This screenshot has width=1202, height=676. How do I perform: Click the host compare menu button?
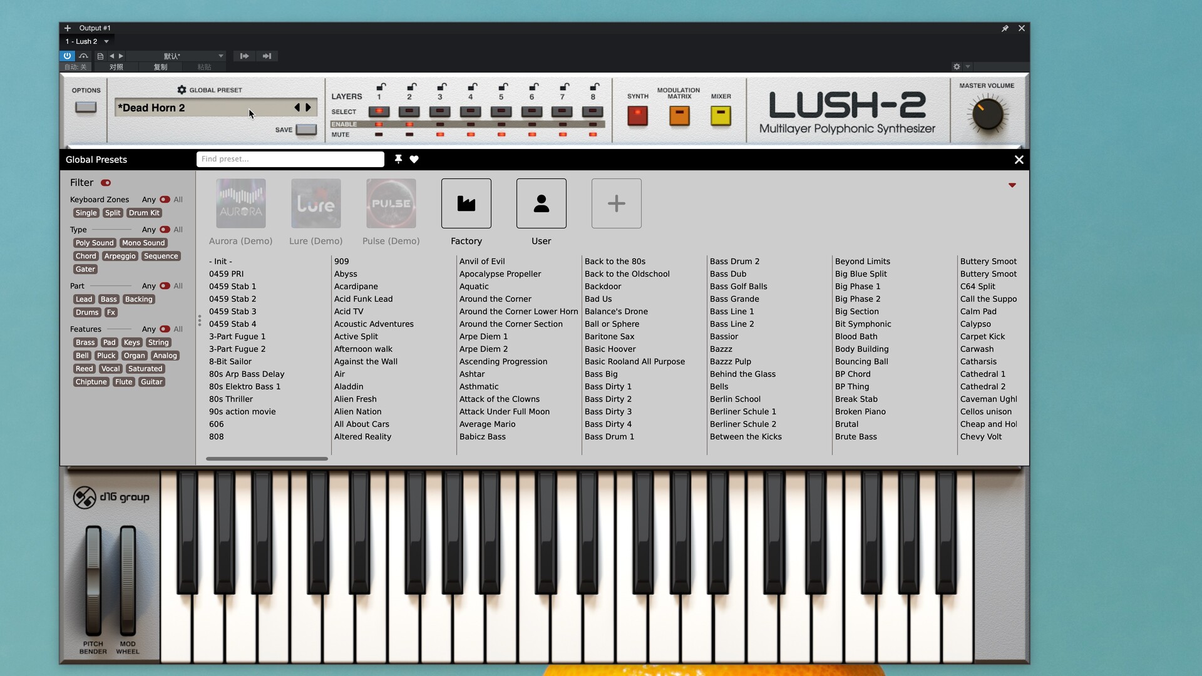116,67
